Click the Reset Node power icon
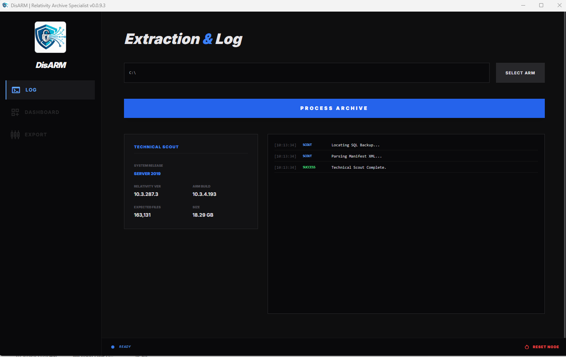The image size is (566, 357). (x=527, y=347)
